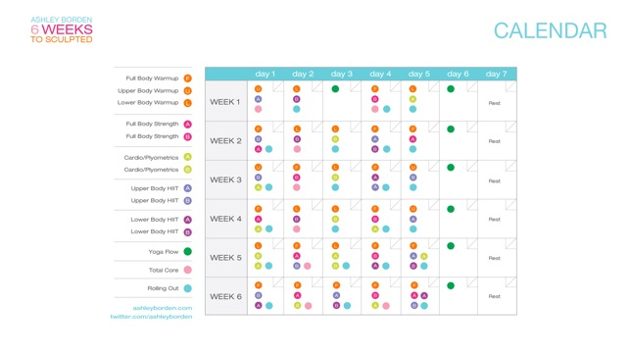Click the pink Full Body Strength A icon
Image resolution: width=630 pixels, height=355 pixels.
click(x=188, y=125)
